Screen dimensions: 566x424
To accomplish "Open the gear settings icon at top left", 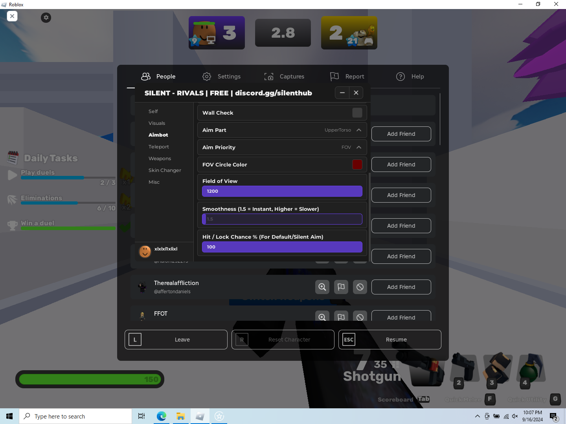I will click(46, 18).
